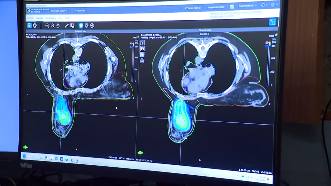Click the patient avatar icon
331x186 pixels.
[x=28, y=11]
